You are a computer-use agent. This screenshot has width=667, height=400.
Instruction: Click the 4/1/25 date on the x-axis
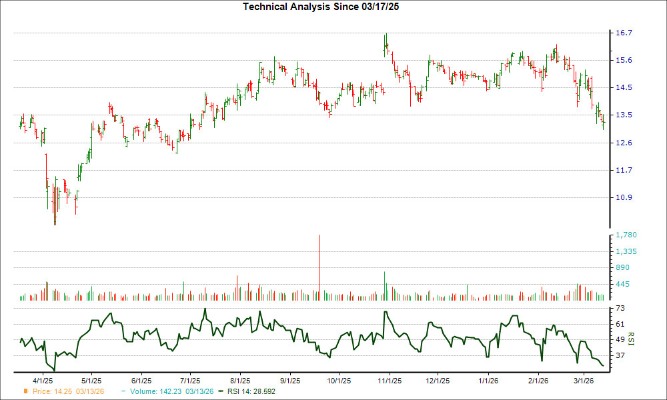[43, 381]
